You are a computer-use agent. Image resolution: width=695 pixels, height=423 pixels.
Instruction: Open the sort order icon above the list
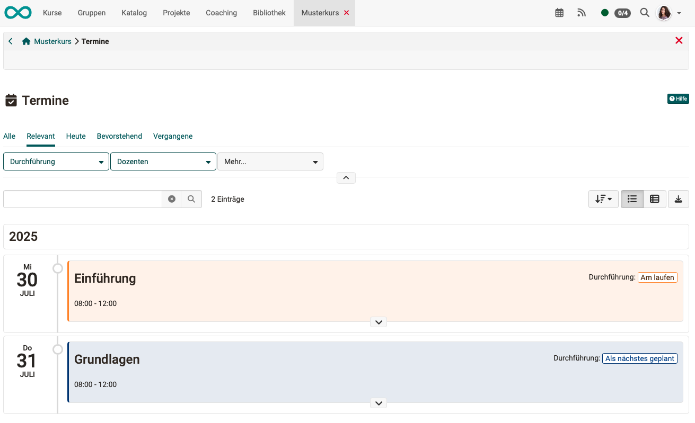click(x=603, y=199)
